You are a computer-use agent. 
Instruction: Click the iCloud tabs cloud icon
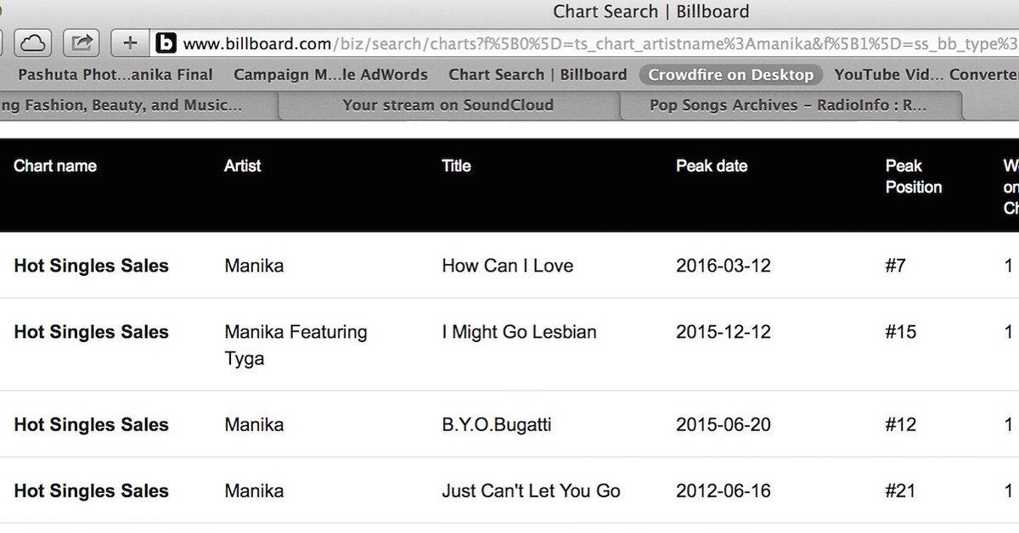pos(31,42)
